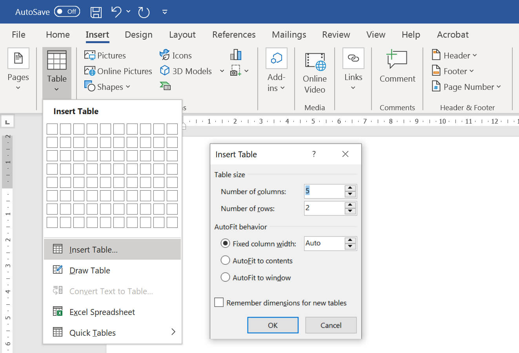Viewport: 519px width, 353px height.
Task: Click the tab selector at ruler corner
Action: [x=7, y=122]
